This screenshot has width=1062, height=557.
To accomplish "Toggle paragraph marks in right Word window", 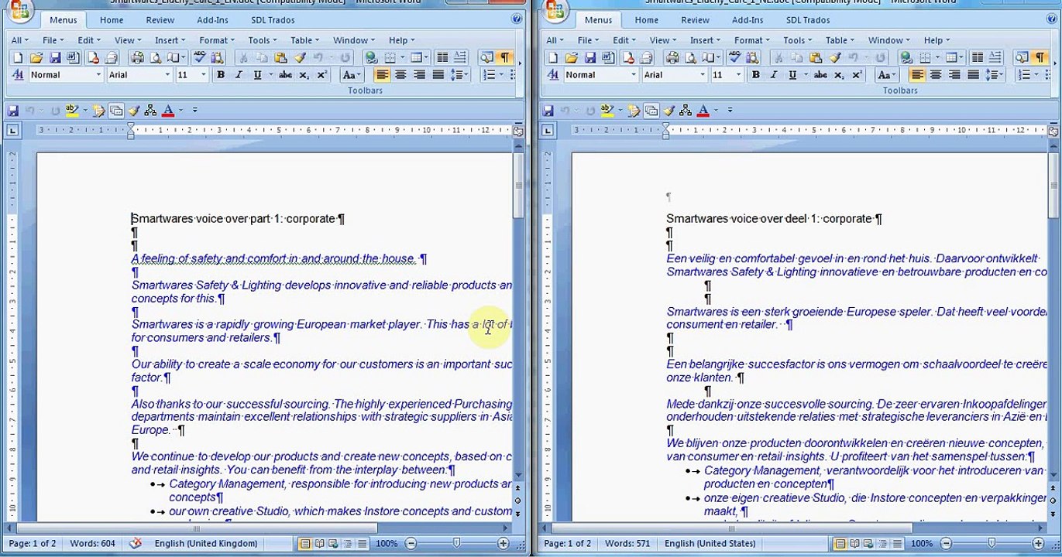I will pyautogui.click(x=1040, y=57).
